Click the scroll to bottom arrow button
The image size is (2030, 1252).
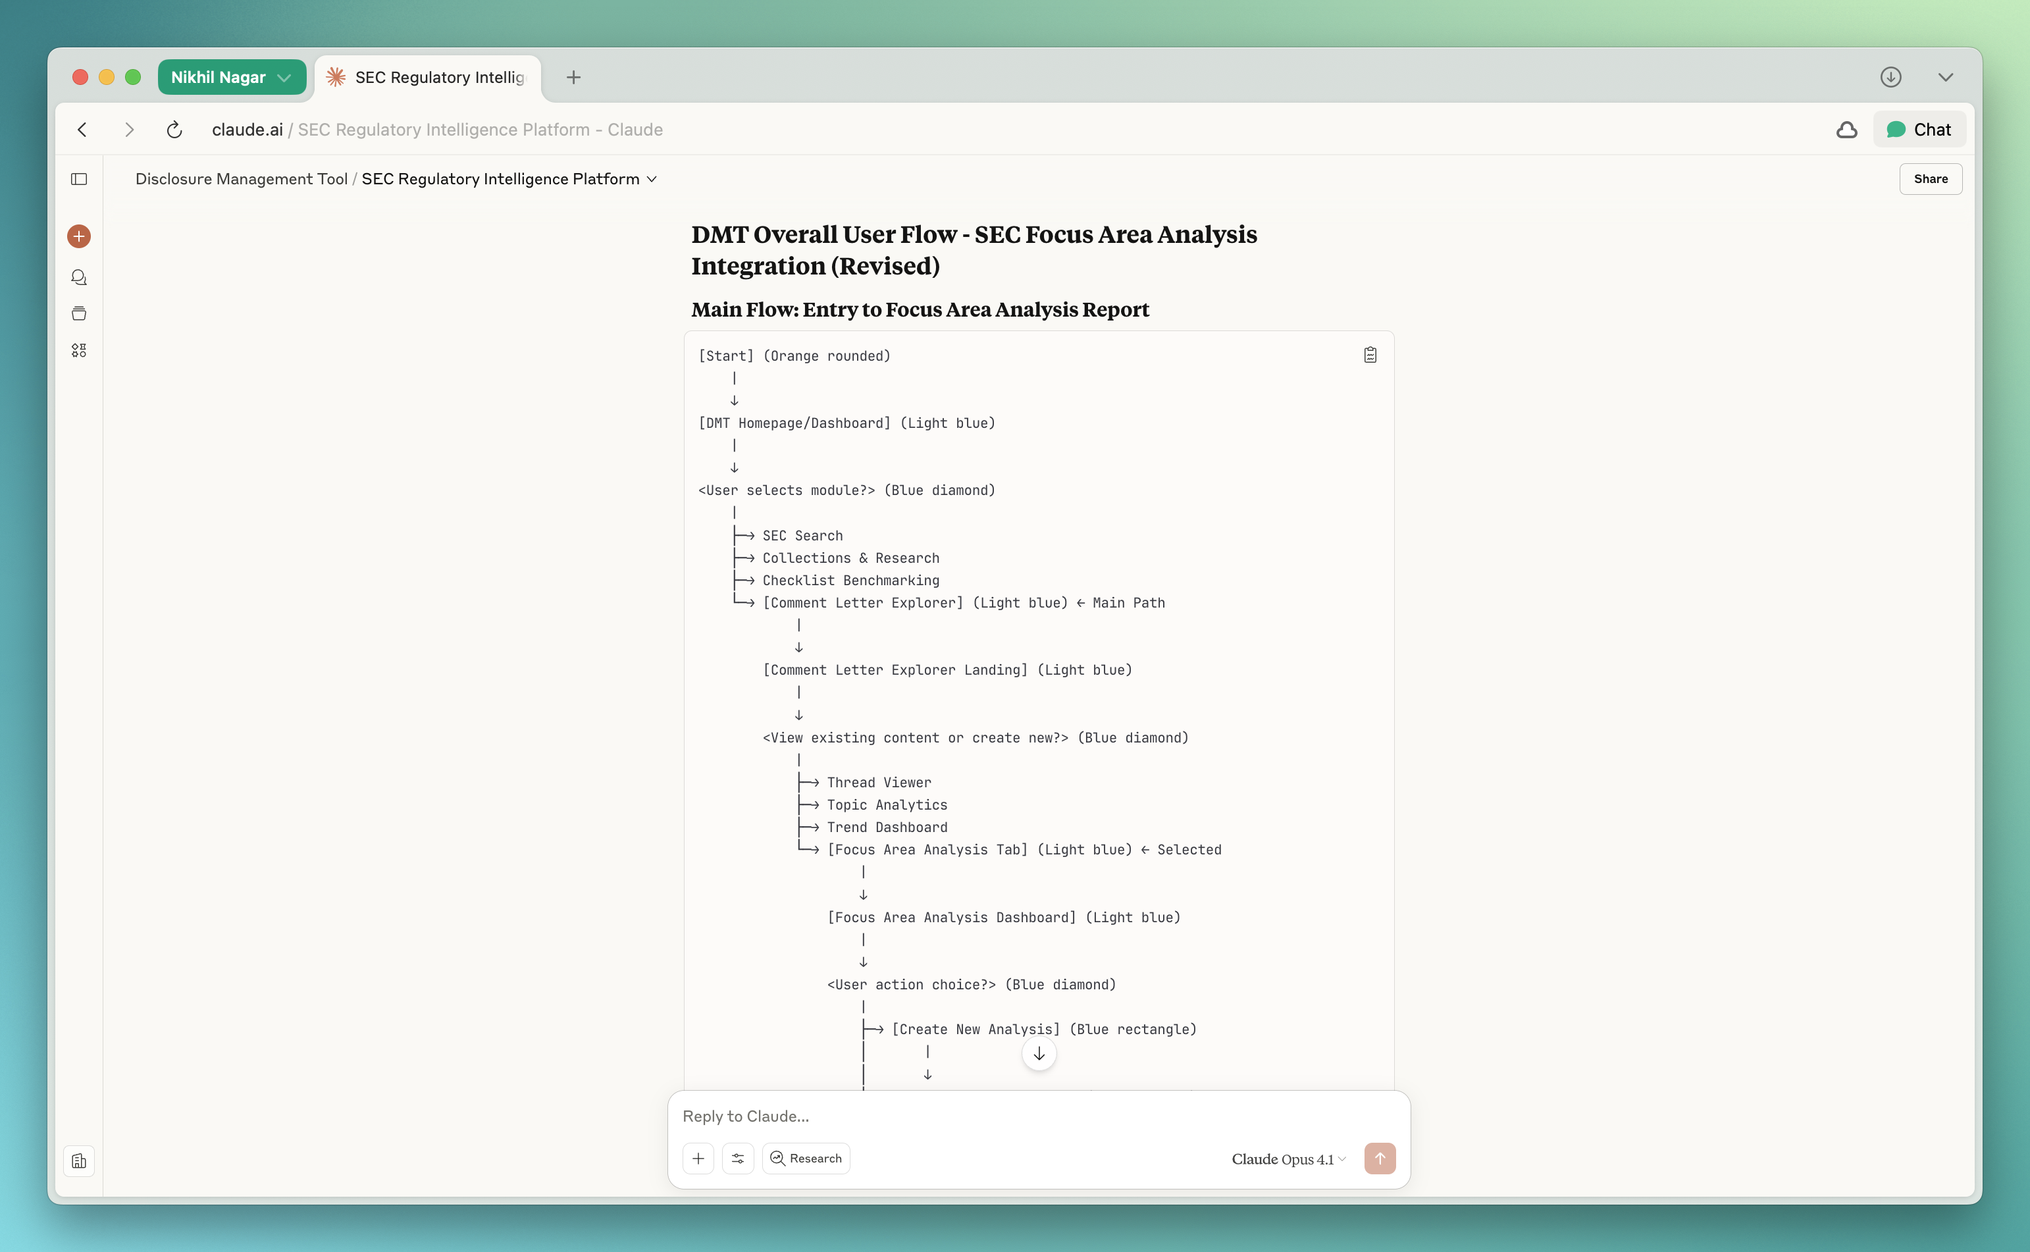(1039, 1054)
